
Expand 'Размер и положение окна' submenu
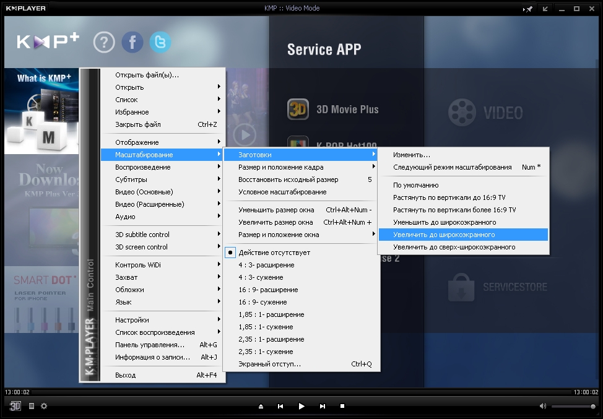click(x=301, y=235)
